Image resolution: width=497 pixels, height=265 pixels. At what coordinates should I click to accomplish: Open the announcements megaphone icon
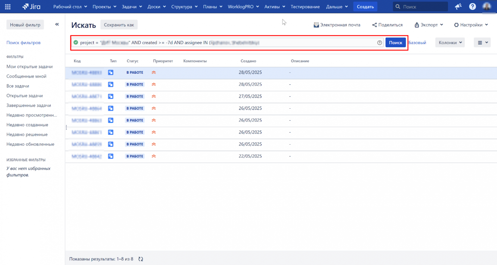tap(458, 6)
